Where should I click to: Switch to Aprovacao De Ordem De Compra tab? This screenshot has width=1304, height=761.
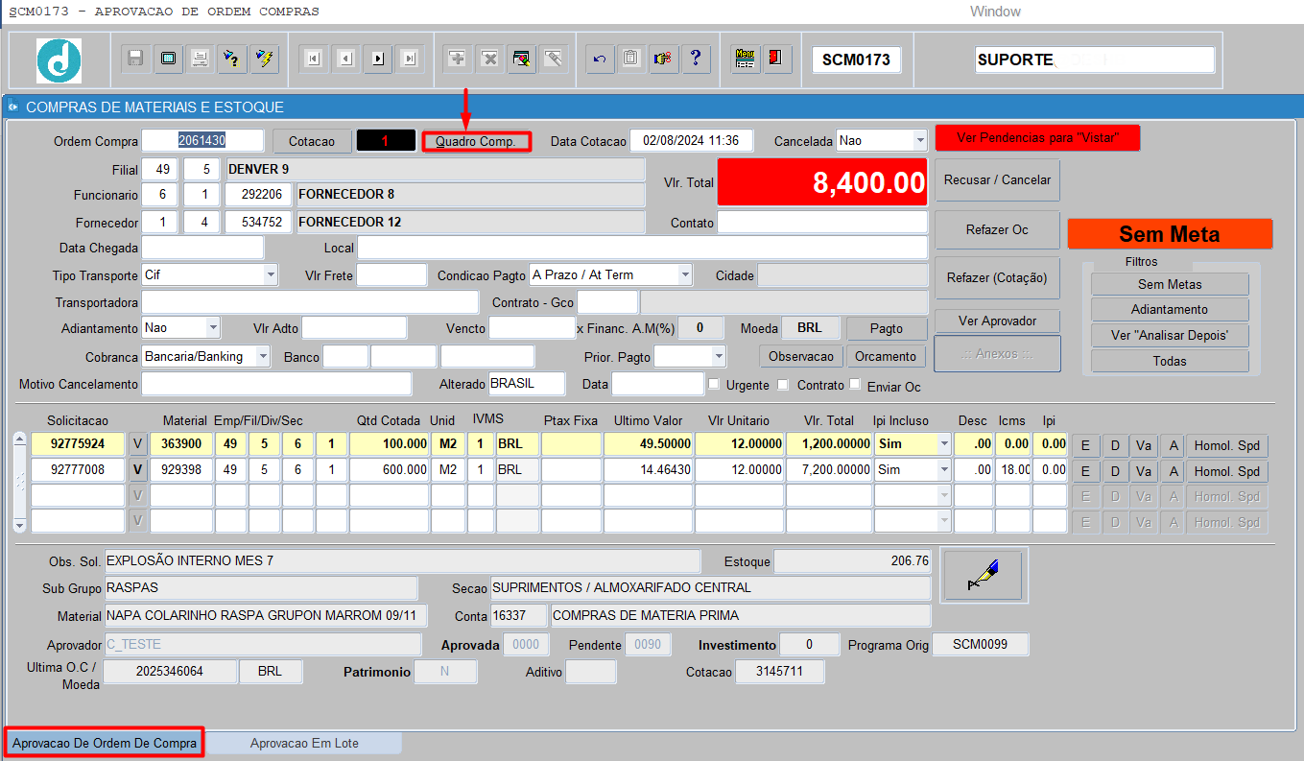click(x=105, y=743)
